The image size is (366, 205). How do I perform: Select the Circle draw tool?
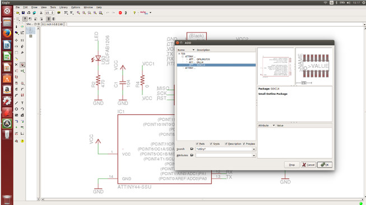pyautogui.click(x=16, y=109)
